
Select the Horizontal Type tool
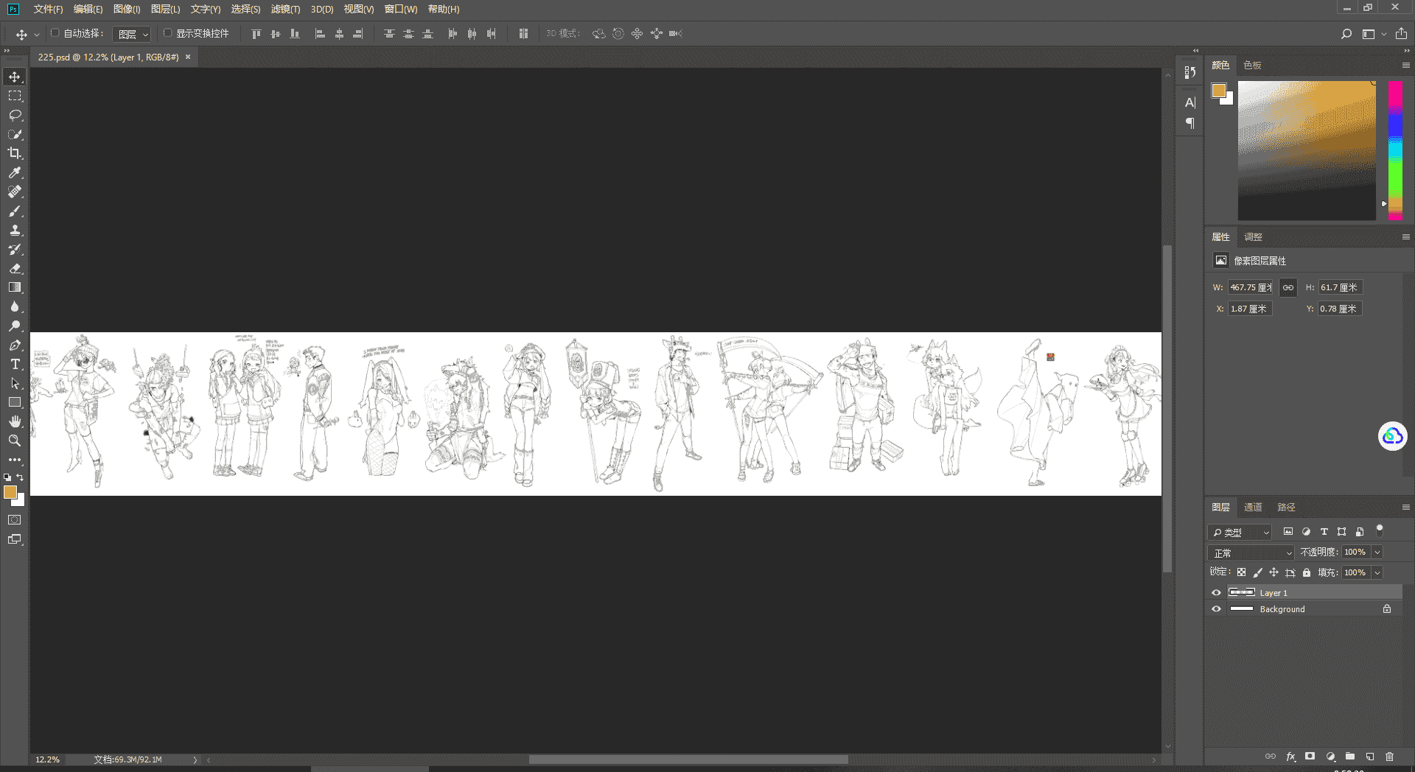pos(15,364)
